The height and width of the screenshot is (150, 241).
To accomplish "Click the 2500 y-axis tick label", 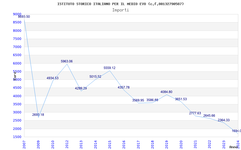I will [x=17, y=121].
